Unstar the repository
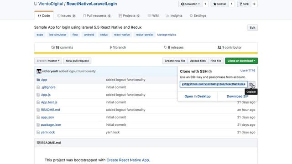 tap(219, 4)
